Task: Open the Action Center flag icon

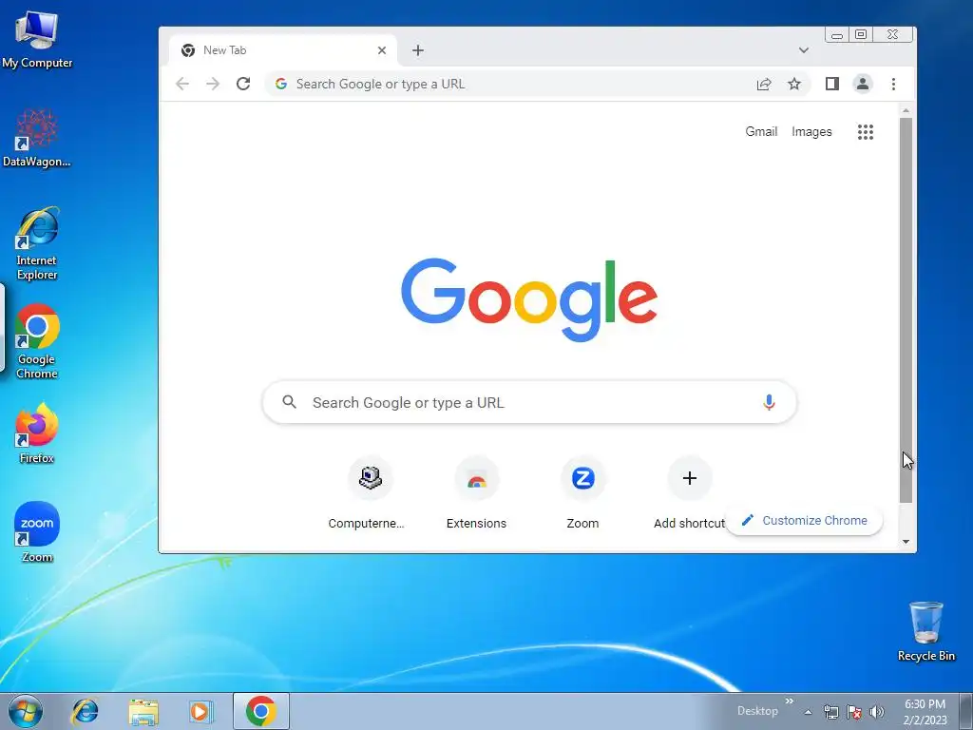Action: pyautogui.click(x=854, y=712)
